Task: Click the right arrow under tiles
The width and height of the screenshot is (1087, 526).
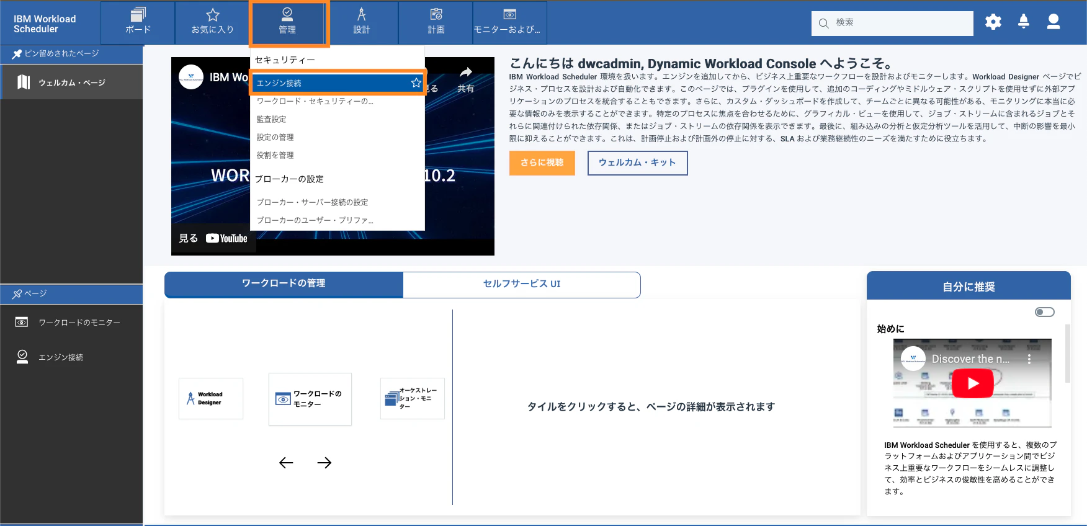Action: (324, 463)
